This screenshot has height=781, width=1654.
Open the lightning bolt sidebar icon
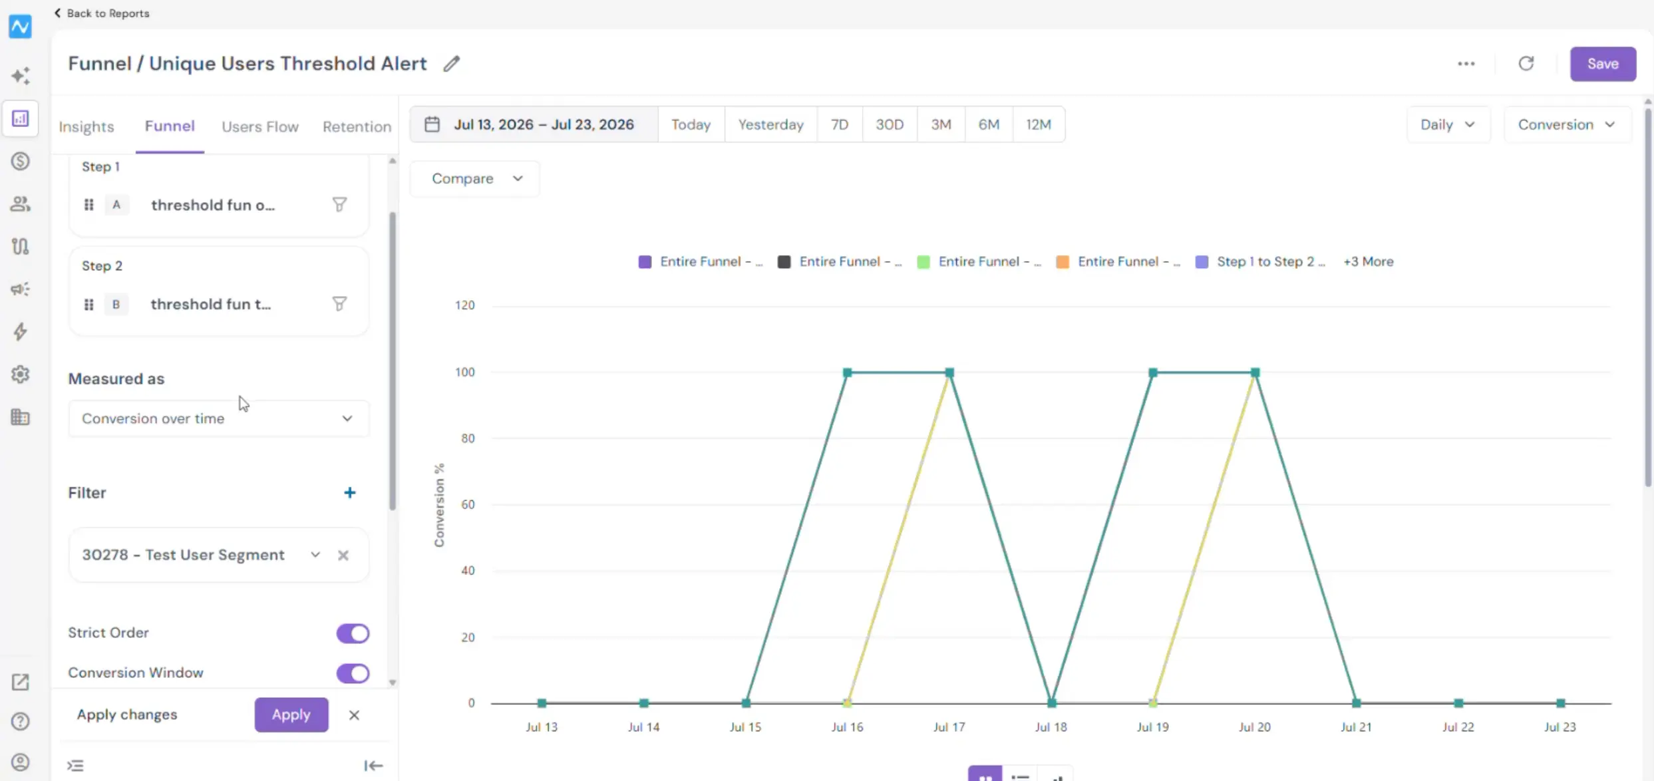pyautogui.click(x=20, y=331)
